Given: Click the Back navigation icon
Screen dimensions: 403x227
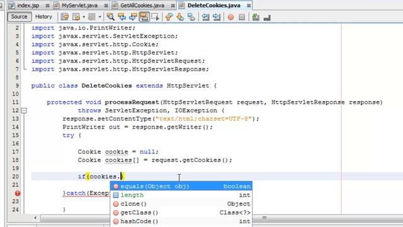Looking at the screenshot, I should tap(76, 17).
